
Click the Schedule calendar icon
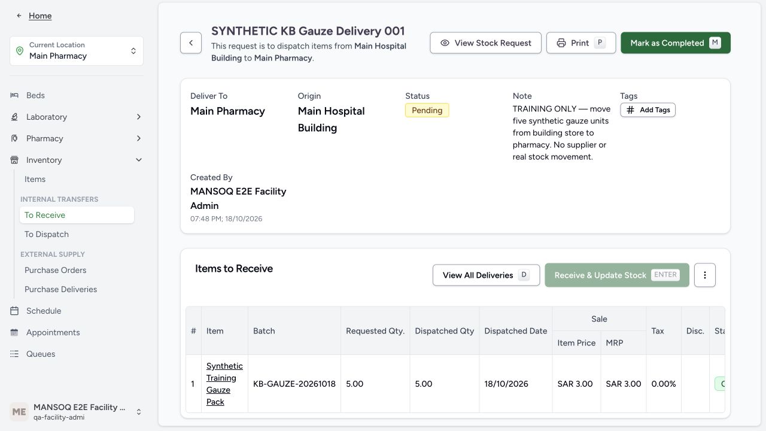14,311
